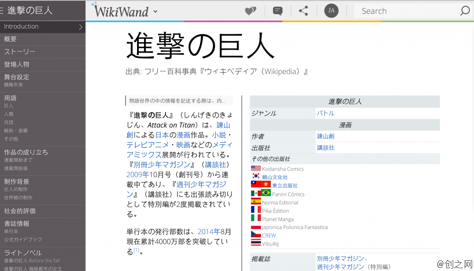Screen dimensions: 474x271
Task: Follow the 諫山創 author link in infobox
Action: coord(325,136)
